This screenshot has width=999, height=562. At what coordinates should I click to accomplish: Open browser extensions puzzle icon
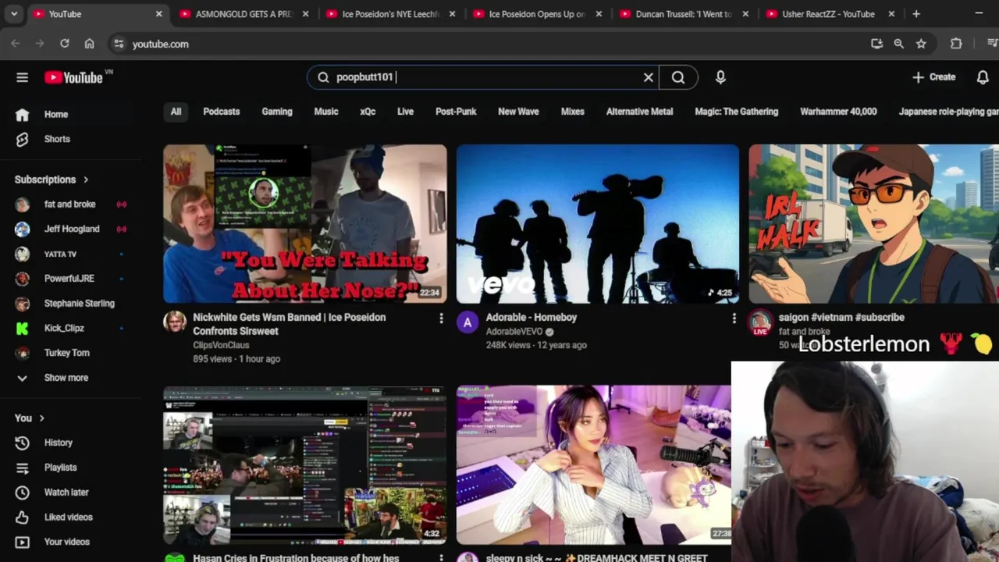[x=956, y=44]
